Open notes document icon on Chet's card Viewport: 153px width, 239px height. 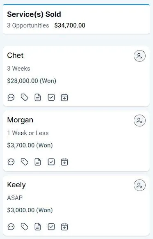(38, 97)
